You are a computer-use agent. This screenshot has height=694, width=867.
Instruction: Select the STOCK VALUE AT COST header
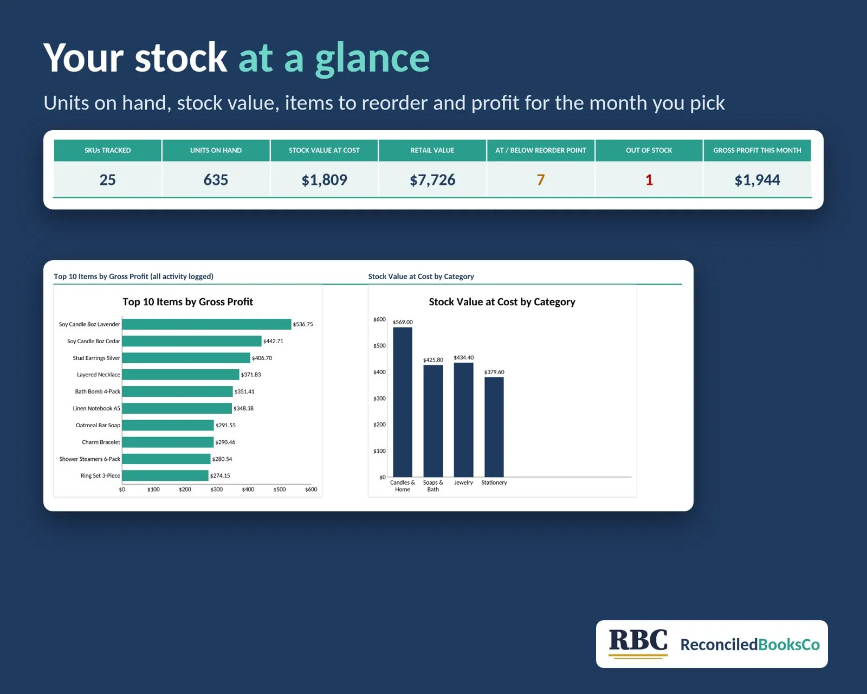point(324,150)
